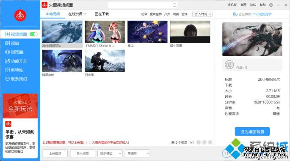This screenshot has height=161, width=290.
Task: Go to previous page pagination icon
Action: click(x=204, y=142)
